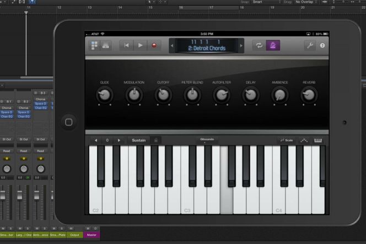Click the Delay knob
This screenshot has width=366, height=244.
pyautogui.click(x=250, y=95)
